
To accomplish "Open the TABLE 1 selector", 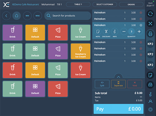I will (x=78, y=4).
